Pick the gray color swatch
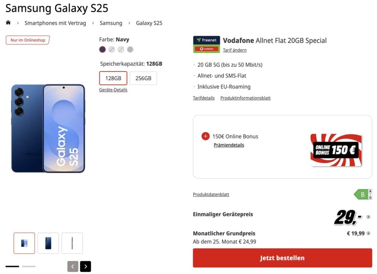377x274 pixels. (x=130, y=49)
